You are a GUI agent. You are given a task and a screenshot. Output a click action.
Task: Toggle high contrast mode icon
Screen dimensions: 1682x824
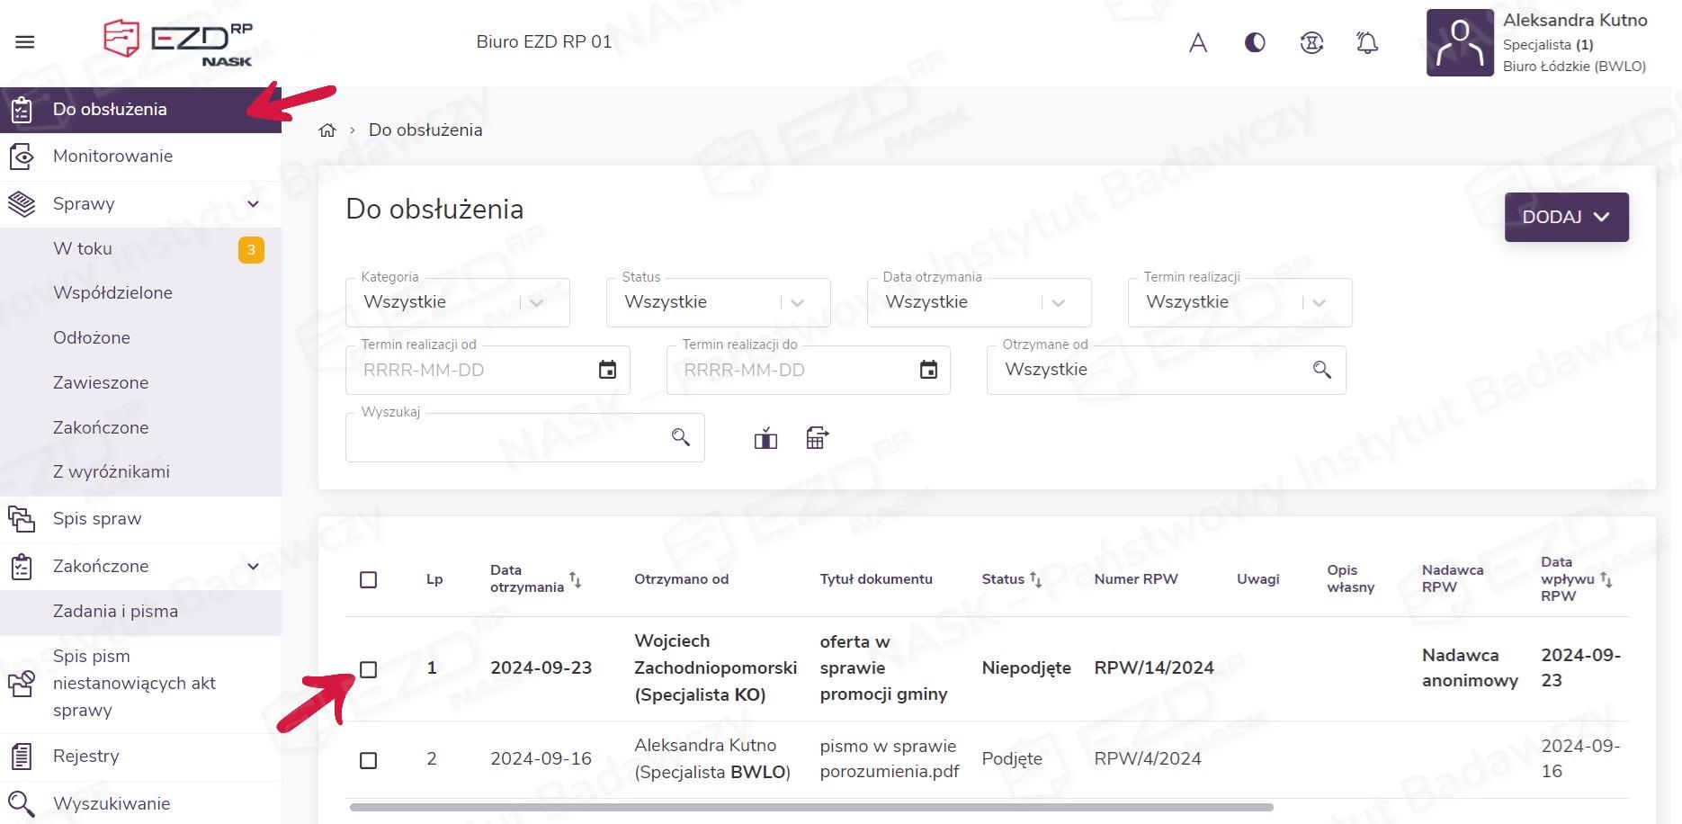pos(1254,42)
